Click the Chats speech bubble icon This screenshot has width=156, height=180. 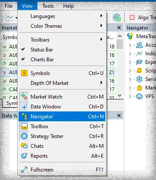point(24,146)
